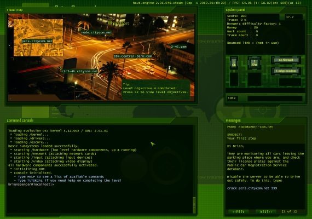Click the 'Your first step' subject text
312x219 pixels.
[241, 139]
